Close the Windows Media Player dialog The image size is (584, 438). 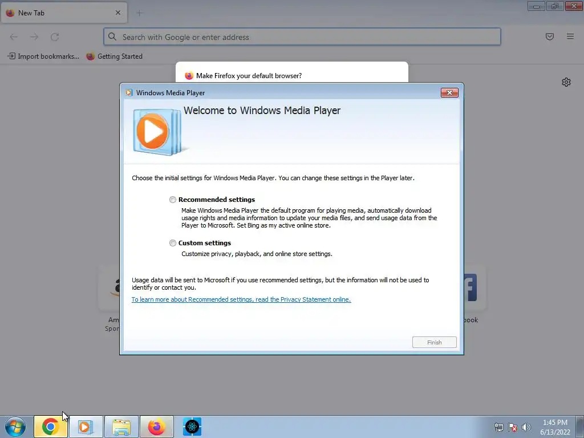[x=449, y=93]
